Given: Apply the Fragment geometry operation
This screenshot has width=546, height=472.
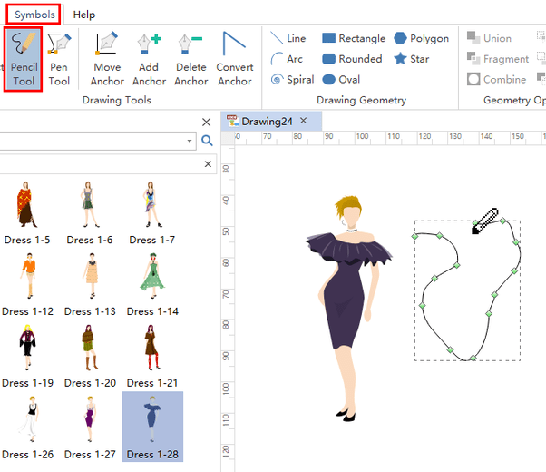Looking at the screenshot, I should [x=498, y=59].
